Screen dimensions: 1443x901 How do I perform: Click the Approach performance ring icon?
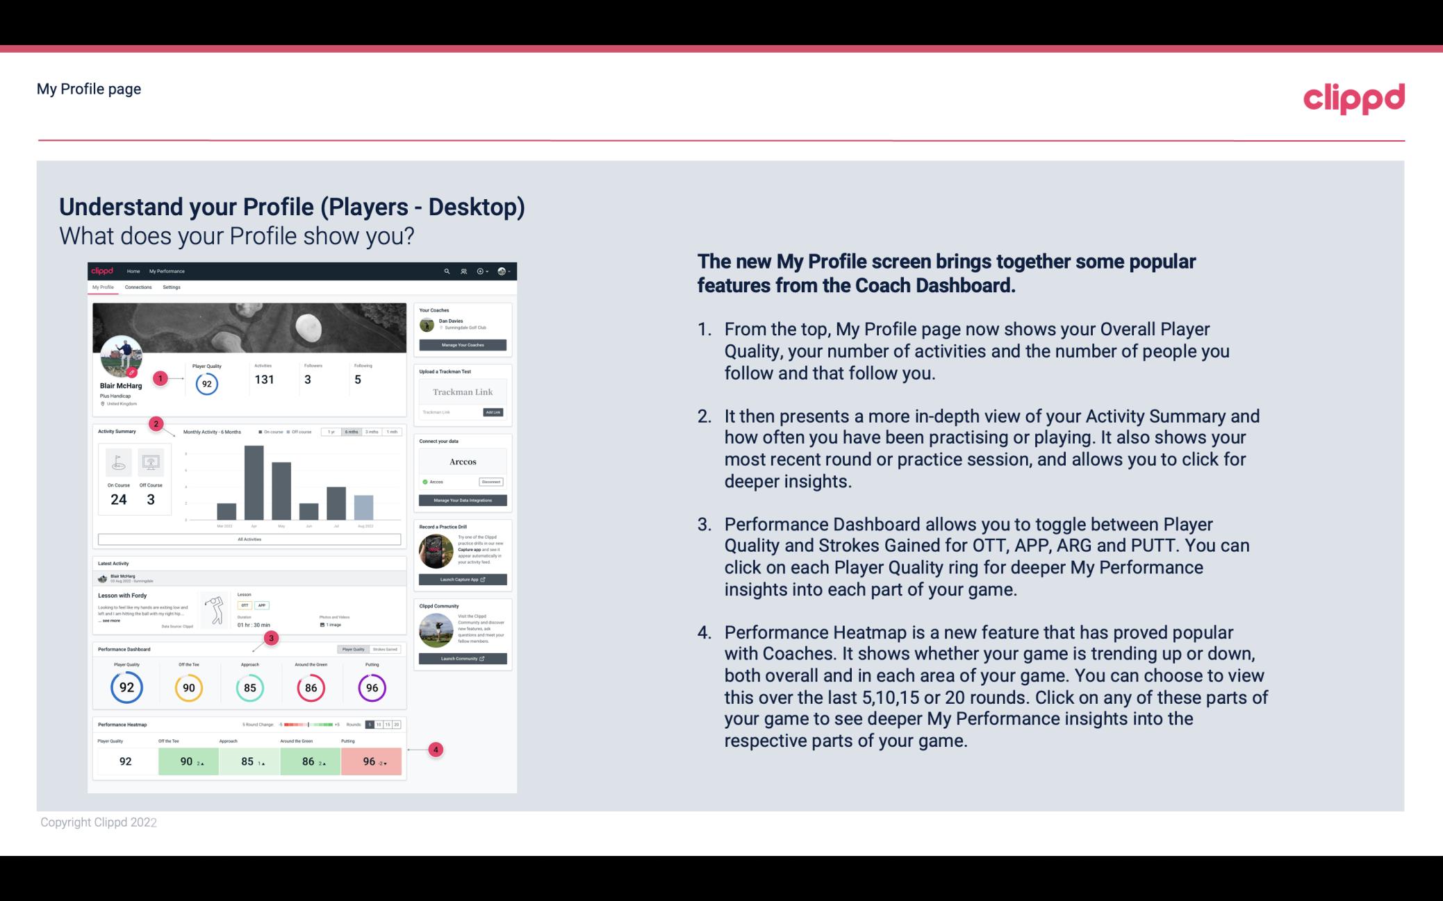coord(249,686)
